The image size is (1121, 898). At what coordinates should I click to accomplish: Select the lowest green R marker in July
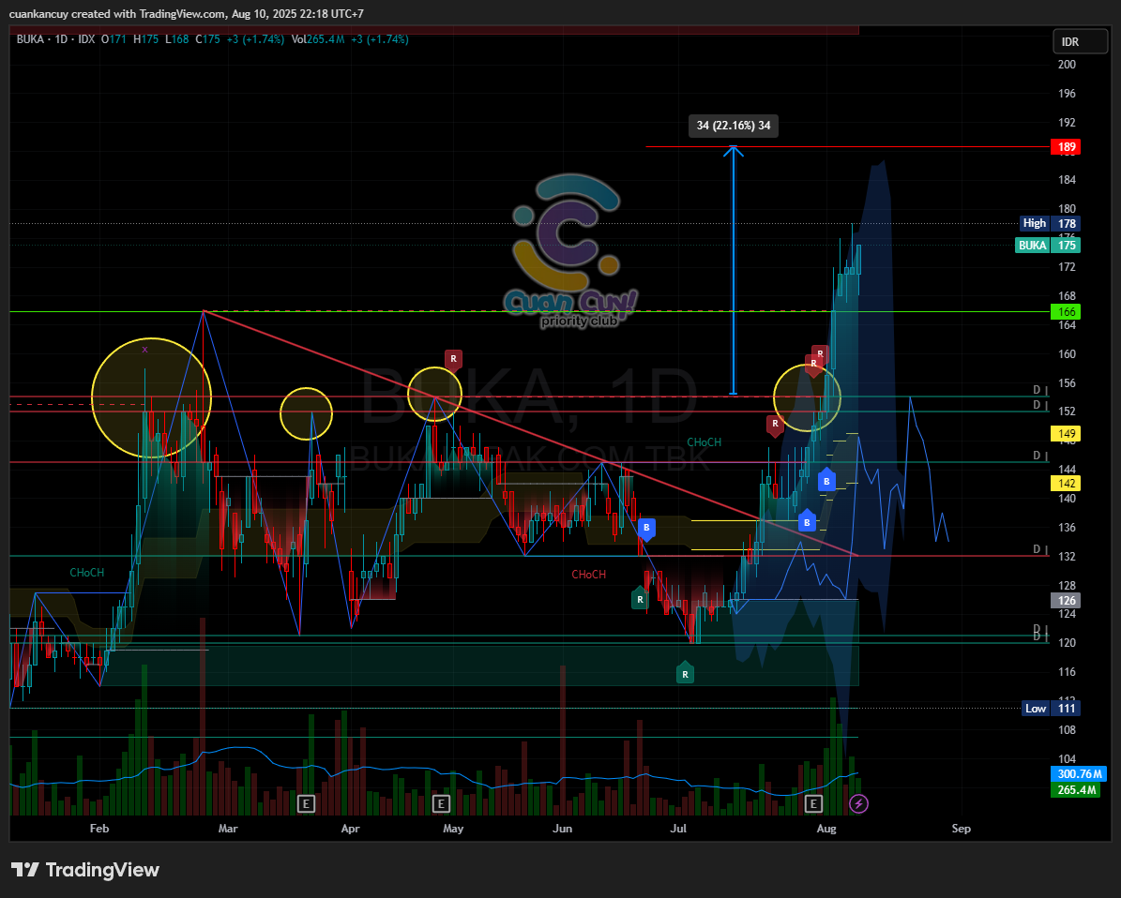685,674
